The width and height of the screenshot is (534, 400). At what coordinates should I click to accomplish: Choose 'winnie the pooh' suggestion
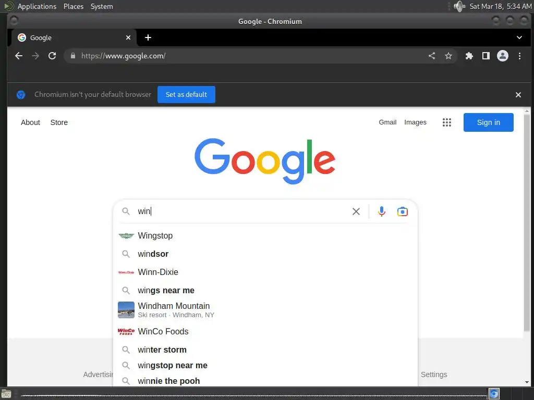click(x=265, y=381)
